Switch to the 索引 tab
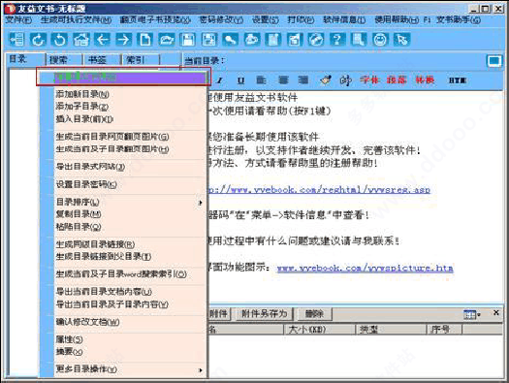 (141, 60)
